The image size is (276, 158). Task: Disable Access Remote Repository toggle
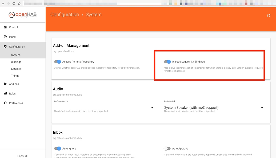pyautogui.click(x=58, y=62)
